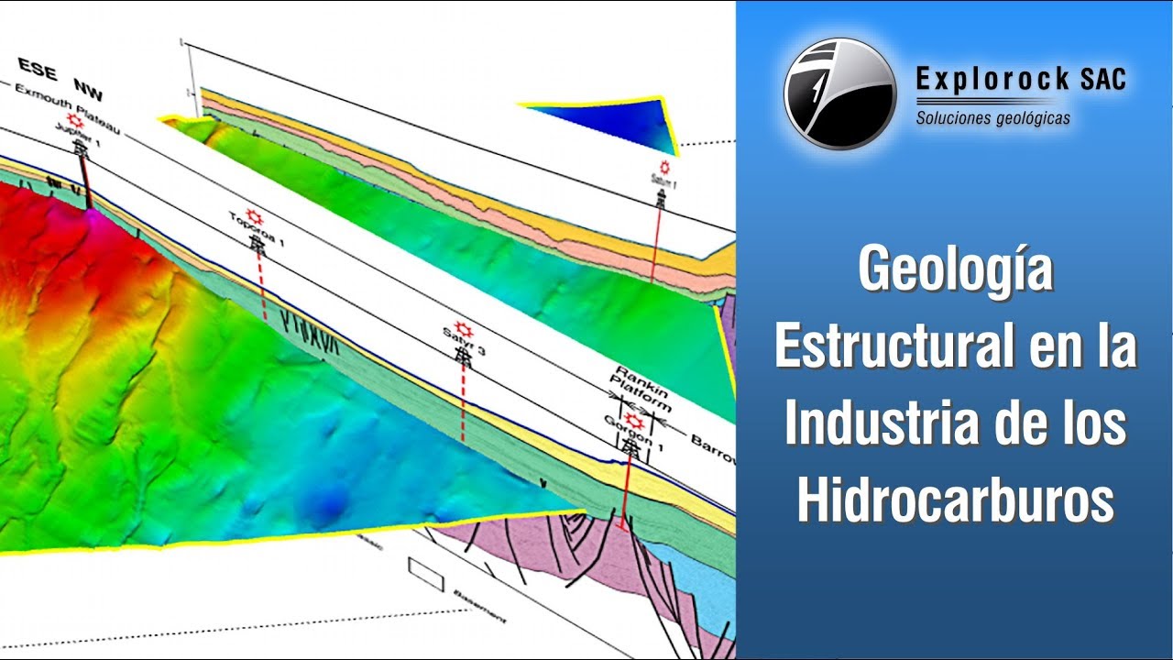This screenshot has width=1173, height=660.
Task: Click the "Exmouth Plateau" label
Action: click(x=68, y=110)
